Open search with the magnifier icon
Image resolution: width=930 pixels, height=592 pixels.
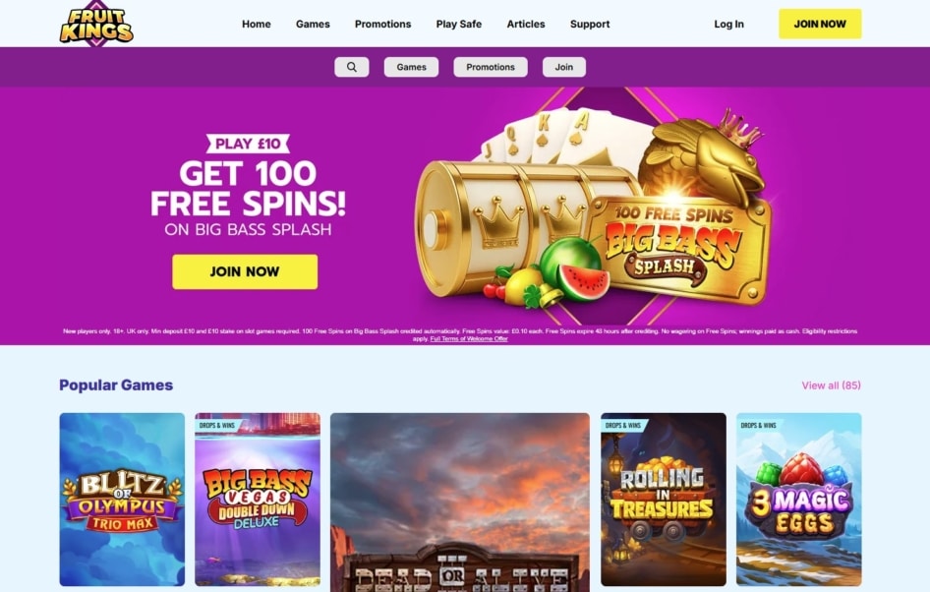pyautogui.click(x=352, y=67)
